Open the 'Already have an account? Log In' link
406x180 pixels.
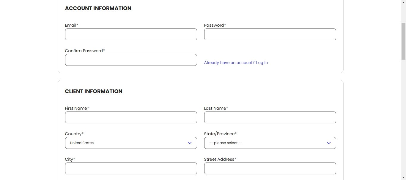coord(236,63)
